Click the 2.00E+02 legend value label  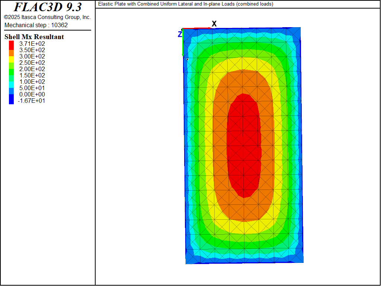(32, 69)
